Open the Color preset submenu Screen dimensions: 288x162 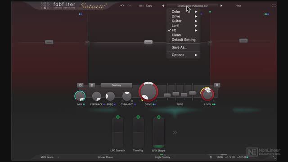183,12
